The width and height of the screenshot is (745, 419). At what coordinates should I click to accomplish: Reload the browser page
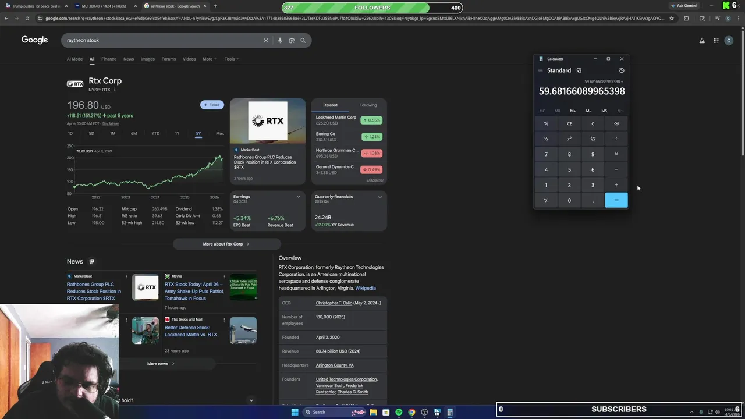pyautogui.click(x=27, y=18)
